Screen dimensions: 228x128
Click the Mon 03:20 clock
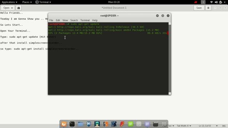click(114, 2)
